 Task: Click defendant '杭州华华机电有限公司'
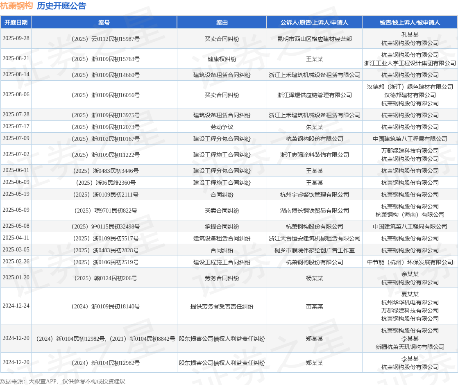coord(410,302)
